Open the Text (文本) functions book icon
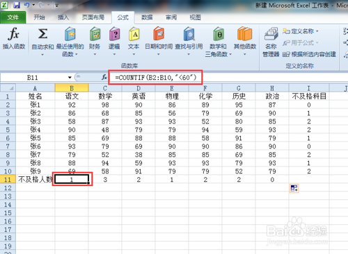The width and height of the screenshot is (348, 254). [x=134, y=34]
